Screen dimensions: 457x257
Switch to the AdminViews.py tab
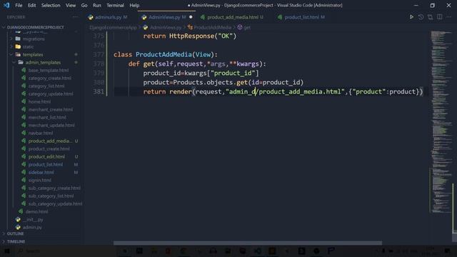[167, 17]
